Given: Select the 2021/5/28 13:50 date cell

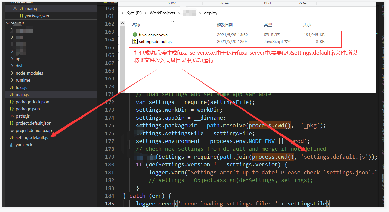Looking at the screenshot, I should (x=232, y=35).
